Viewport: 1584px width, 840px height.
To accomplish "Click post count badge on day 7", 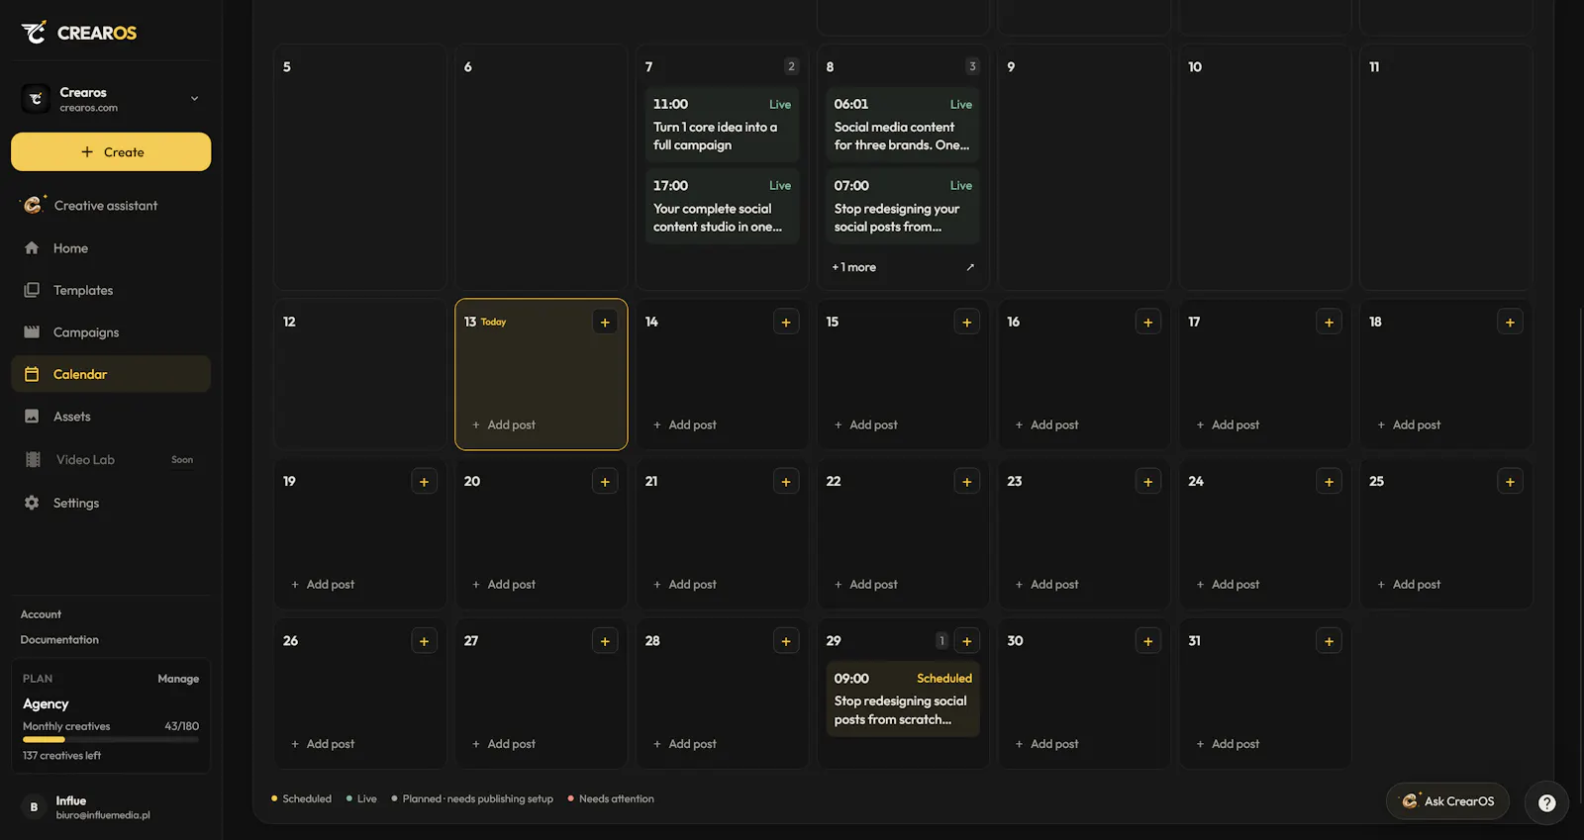I will click(791, 66).
